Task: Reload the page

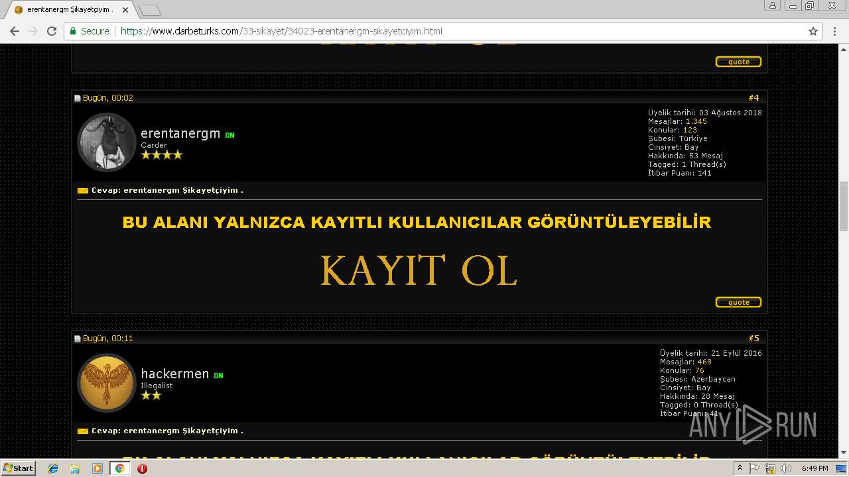Action: click(x=52, y=31)
